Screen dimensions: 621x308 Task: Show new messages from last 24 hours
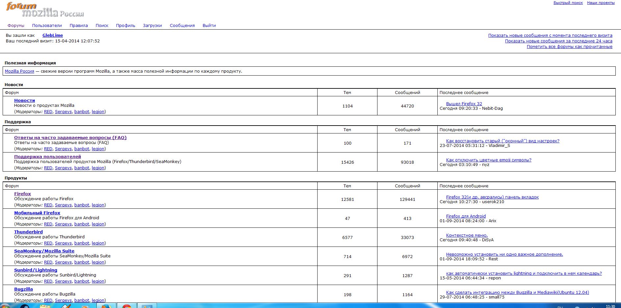559,41
